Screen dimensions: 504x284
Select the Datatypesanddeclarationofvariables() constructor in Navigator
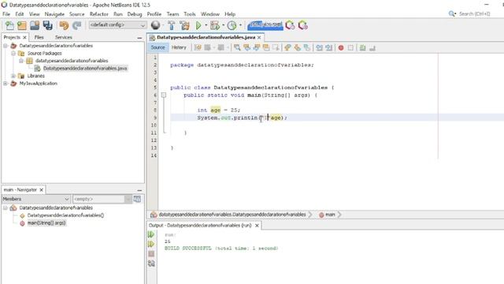coord(65,215)
